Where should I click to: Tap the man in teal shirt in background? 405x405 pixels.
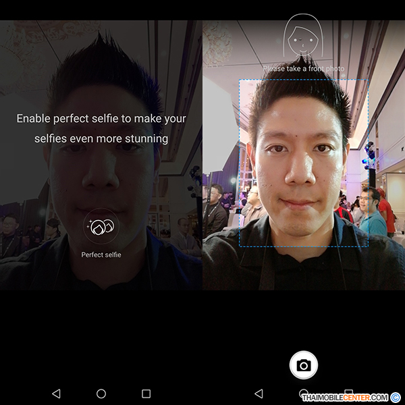click(x=372, y=213)
